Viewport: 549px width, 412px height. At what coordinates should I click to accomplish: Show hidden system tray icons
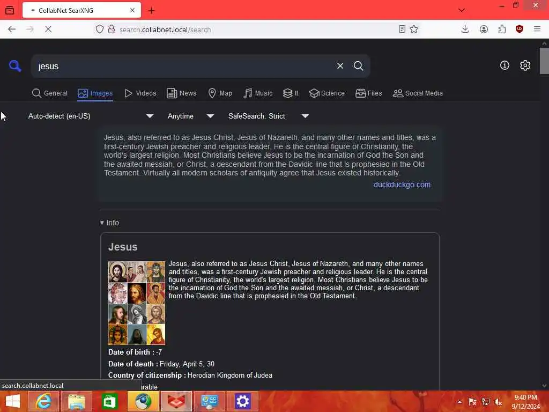coord(459,401)
